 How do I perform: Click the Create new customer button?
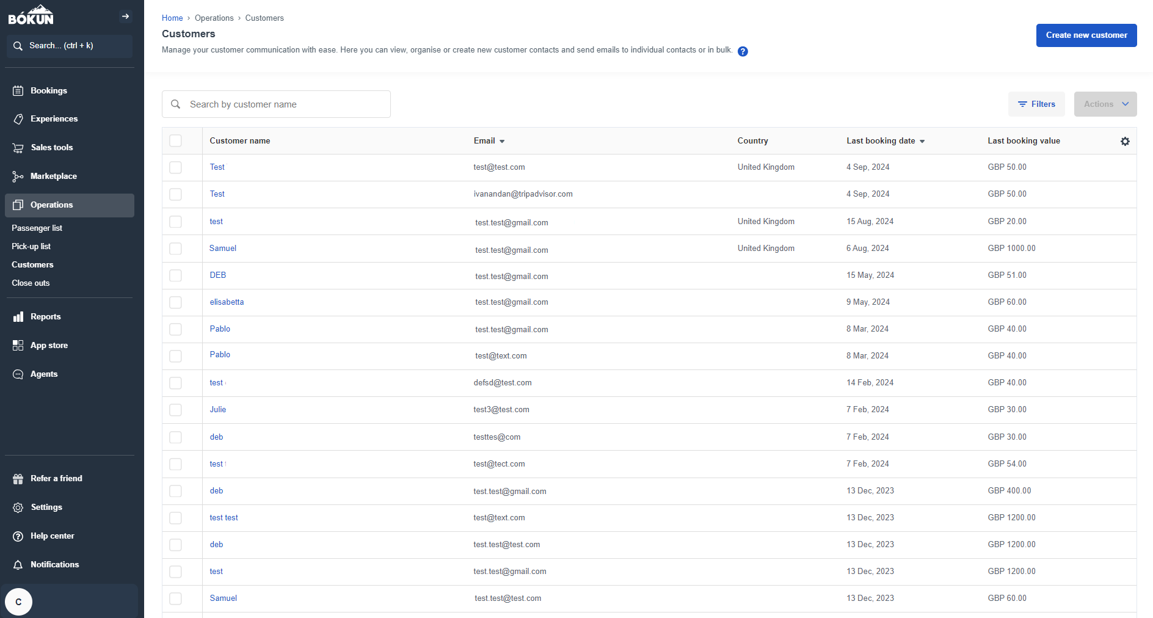(x=1086, y=35)
